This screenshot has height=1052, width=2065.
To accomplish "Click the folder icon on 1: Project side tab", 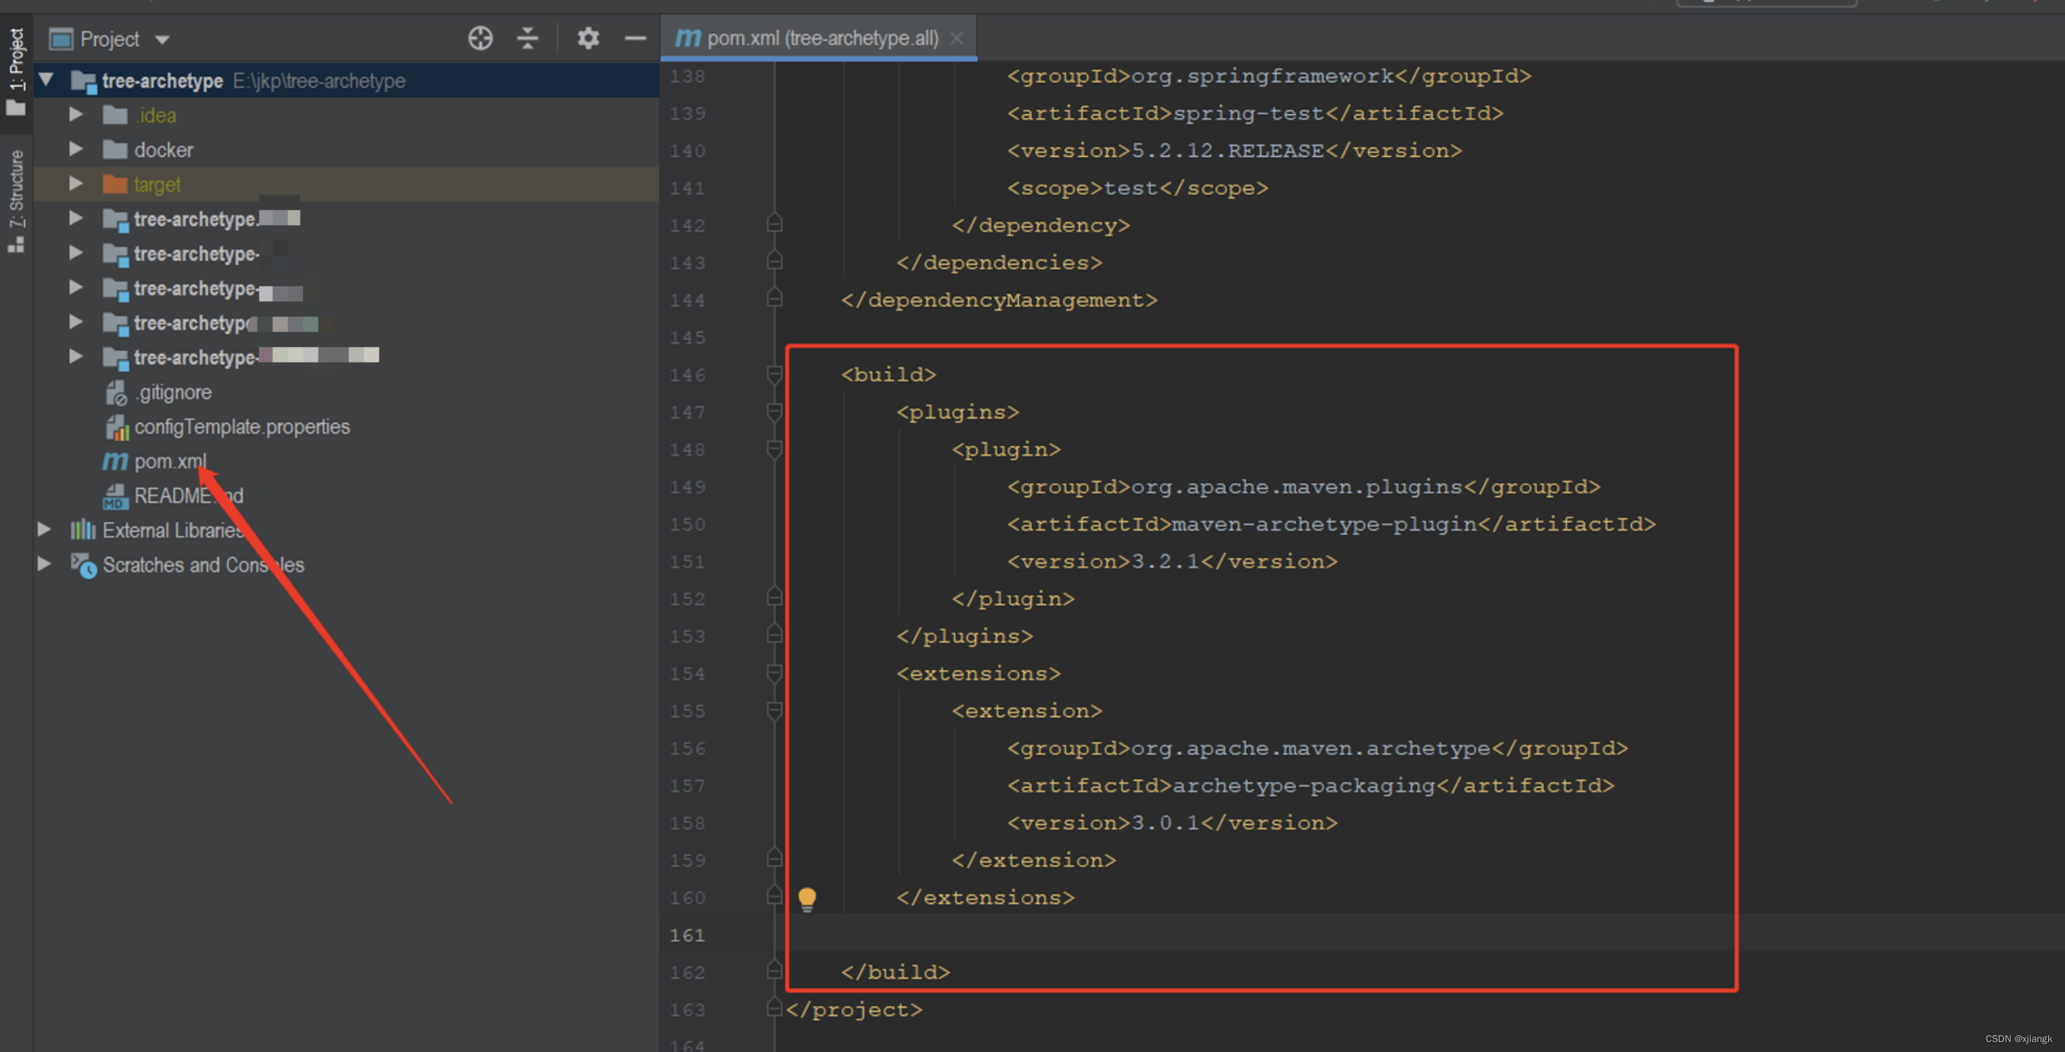I will coord(16,107).
